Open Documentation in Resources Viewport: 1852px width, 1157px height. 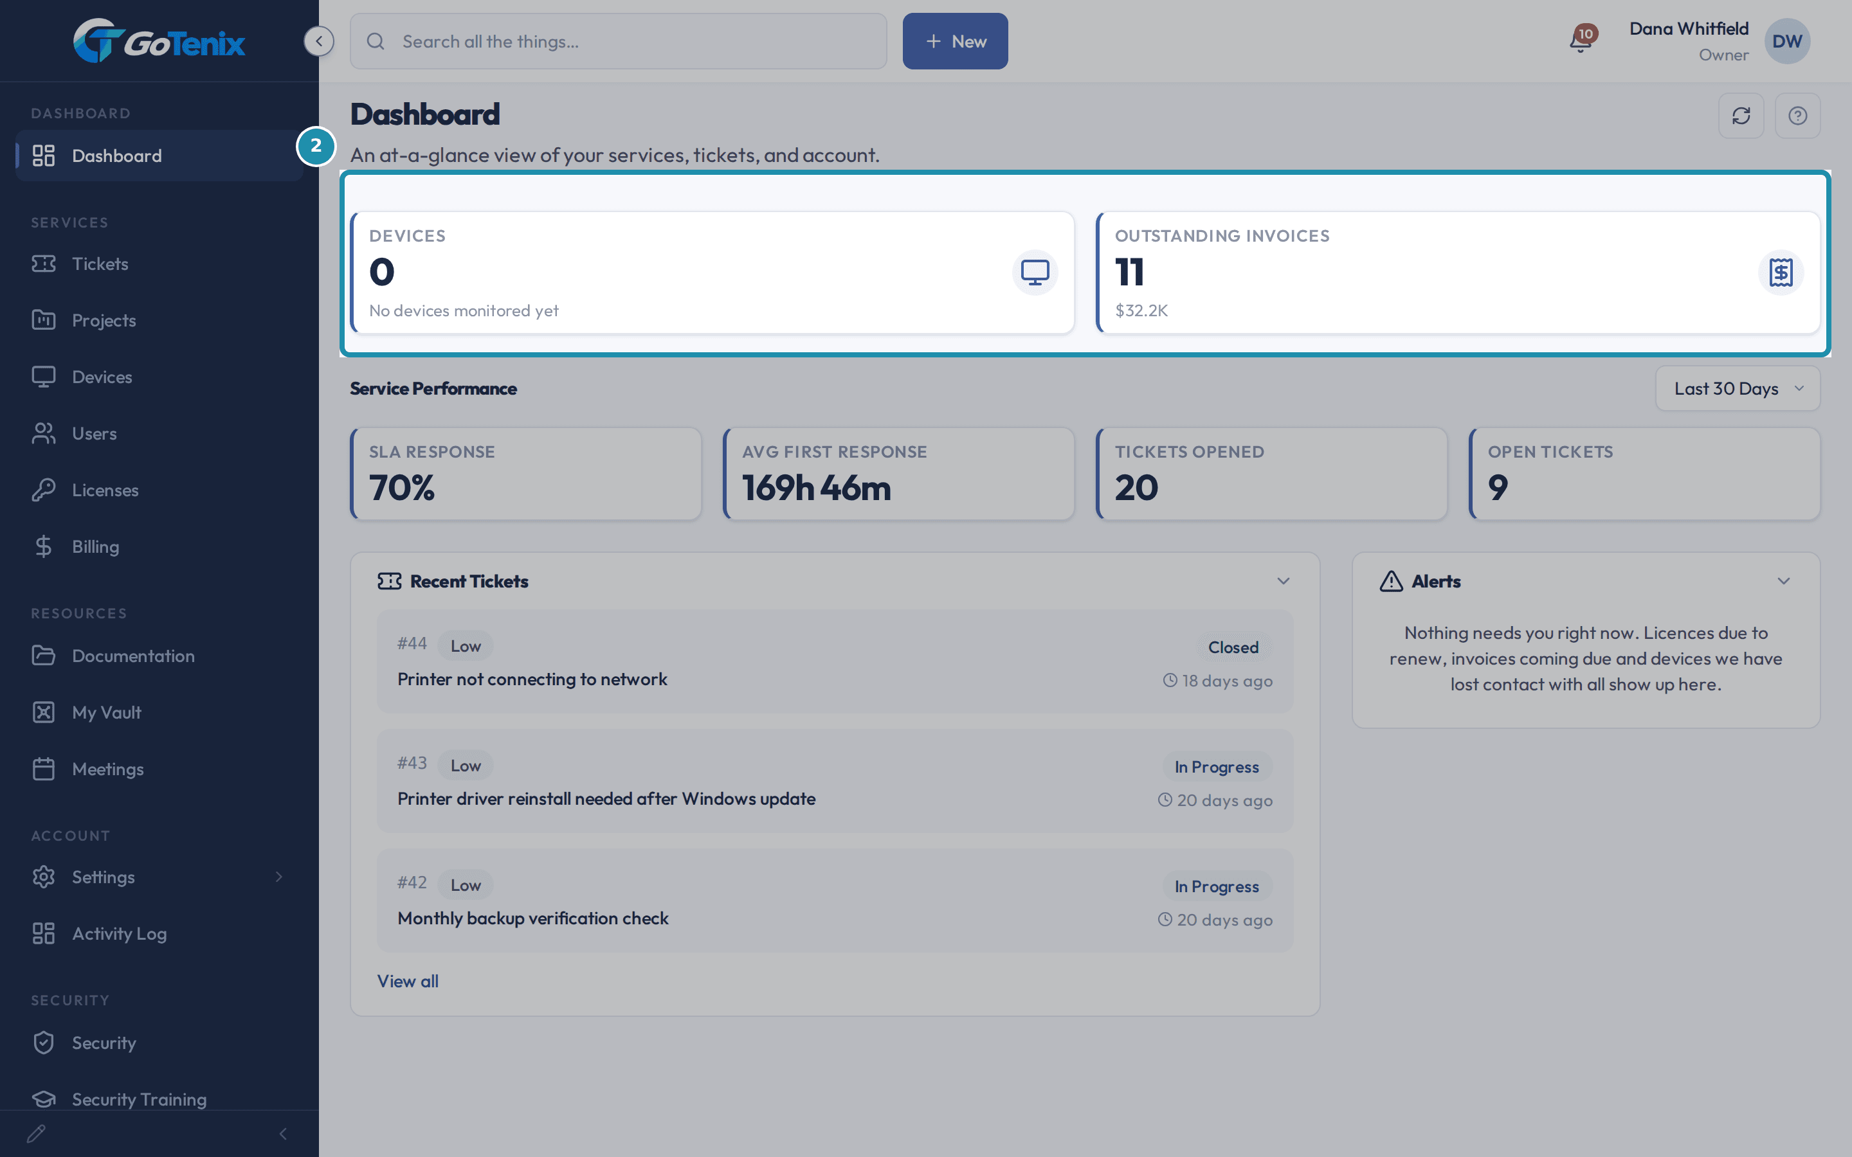(x=159, y=656)
